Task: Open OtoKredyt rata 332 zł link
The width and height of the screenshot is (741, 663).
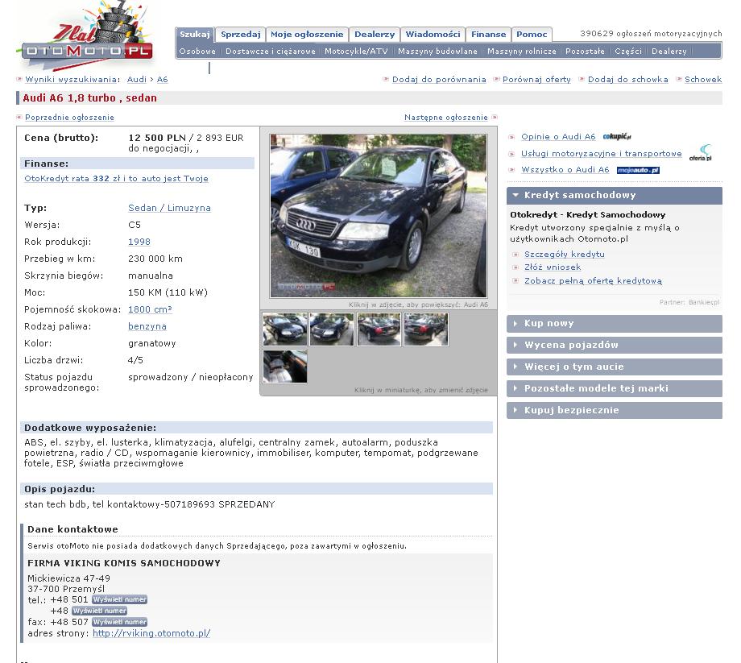Action: 116,179
